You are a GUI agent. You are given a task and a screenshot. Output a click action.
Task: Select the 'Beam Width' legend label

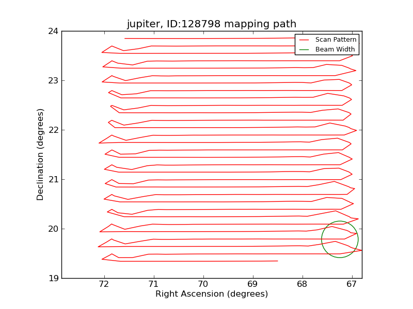(335, 49)
